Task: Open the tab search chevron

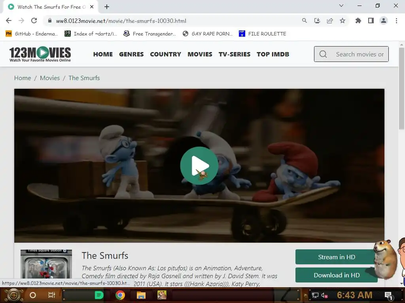Action: coord(341,6)
